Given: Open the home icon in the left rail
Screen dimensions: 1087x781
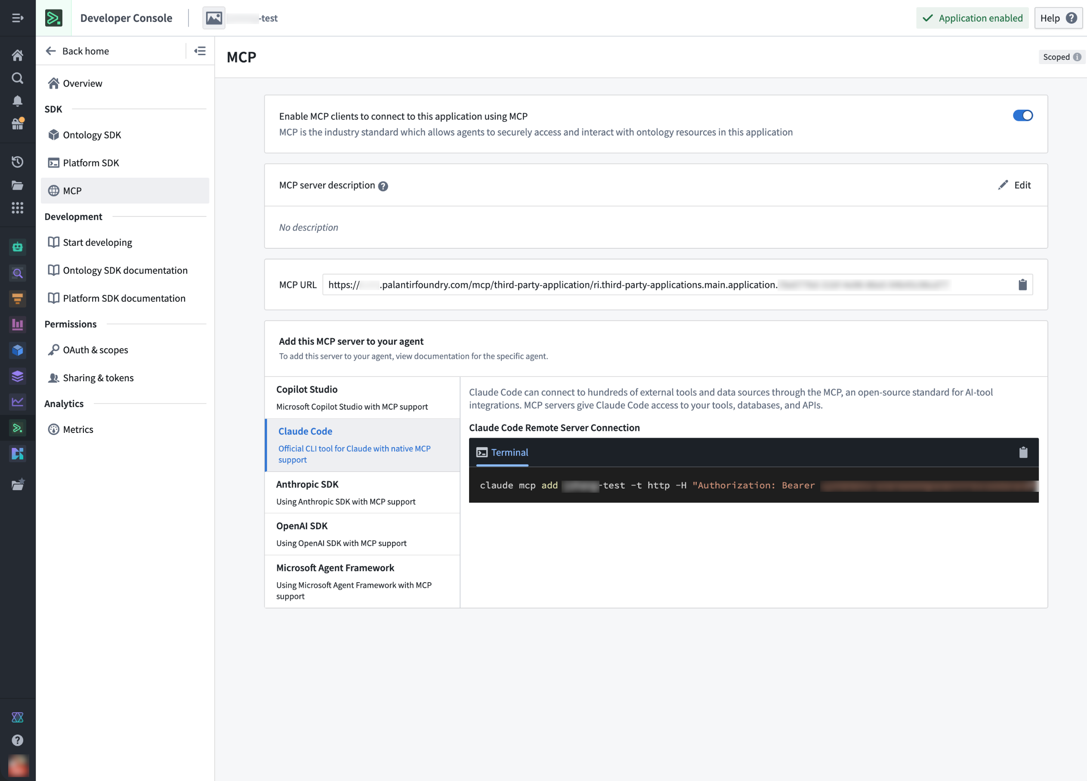Looking at the screenshot, I should point(18,55).
